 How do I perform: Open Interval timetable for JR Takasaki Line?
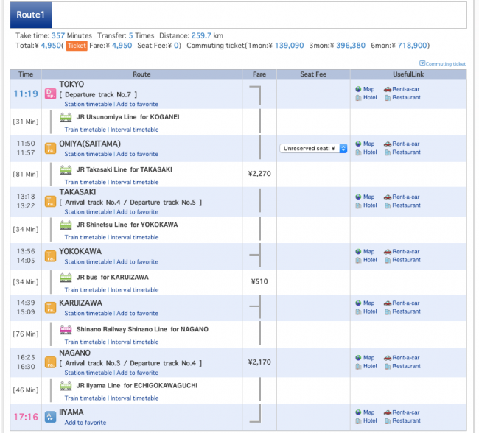(x=134, y=183)
